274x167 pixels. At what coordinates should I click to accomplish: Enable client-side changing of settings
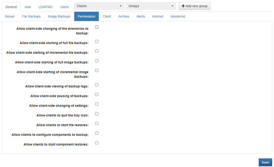point(97,104)
